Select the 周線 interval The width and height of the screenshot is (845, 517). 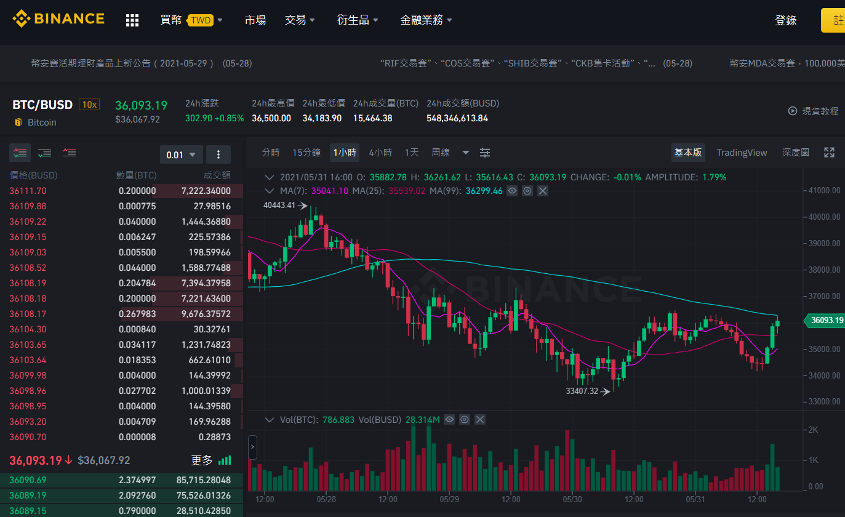point(441,153)
